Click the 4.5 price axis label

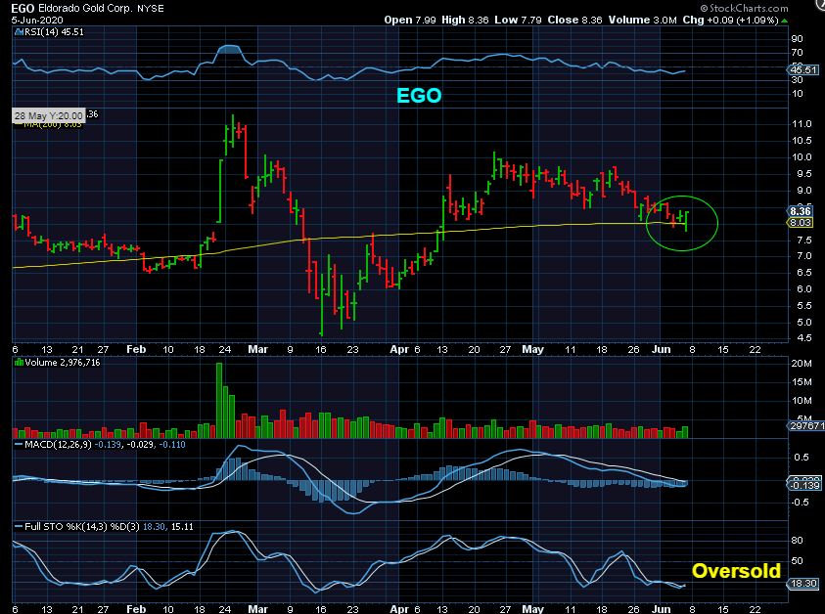802,338
